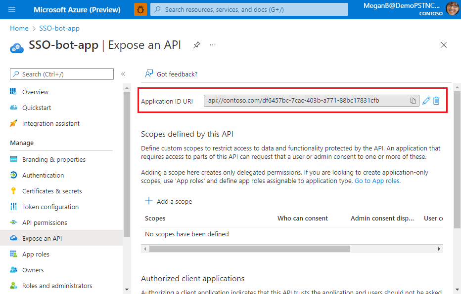Click the Scopes column header

click(x=155, y=219)
